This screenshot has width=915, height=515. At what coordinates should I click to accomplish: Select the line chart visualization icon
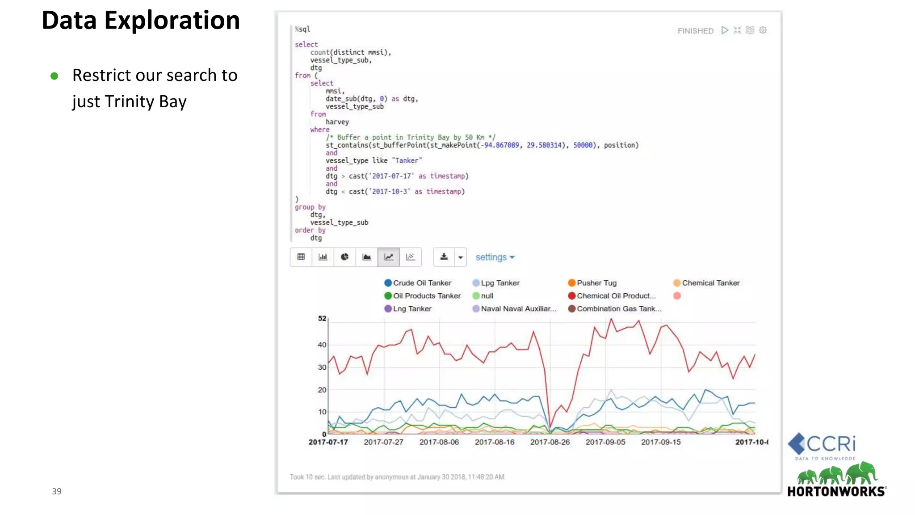tap(389, 257)
